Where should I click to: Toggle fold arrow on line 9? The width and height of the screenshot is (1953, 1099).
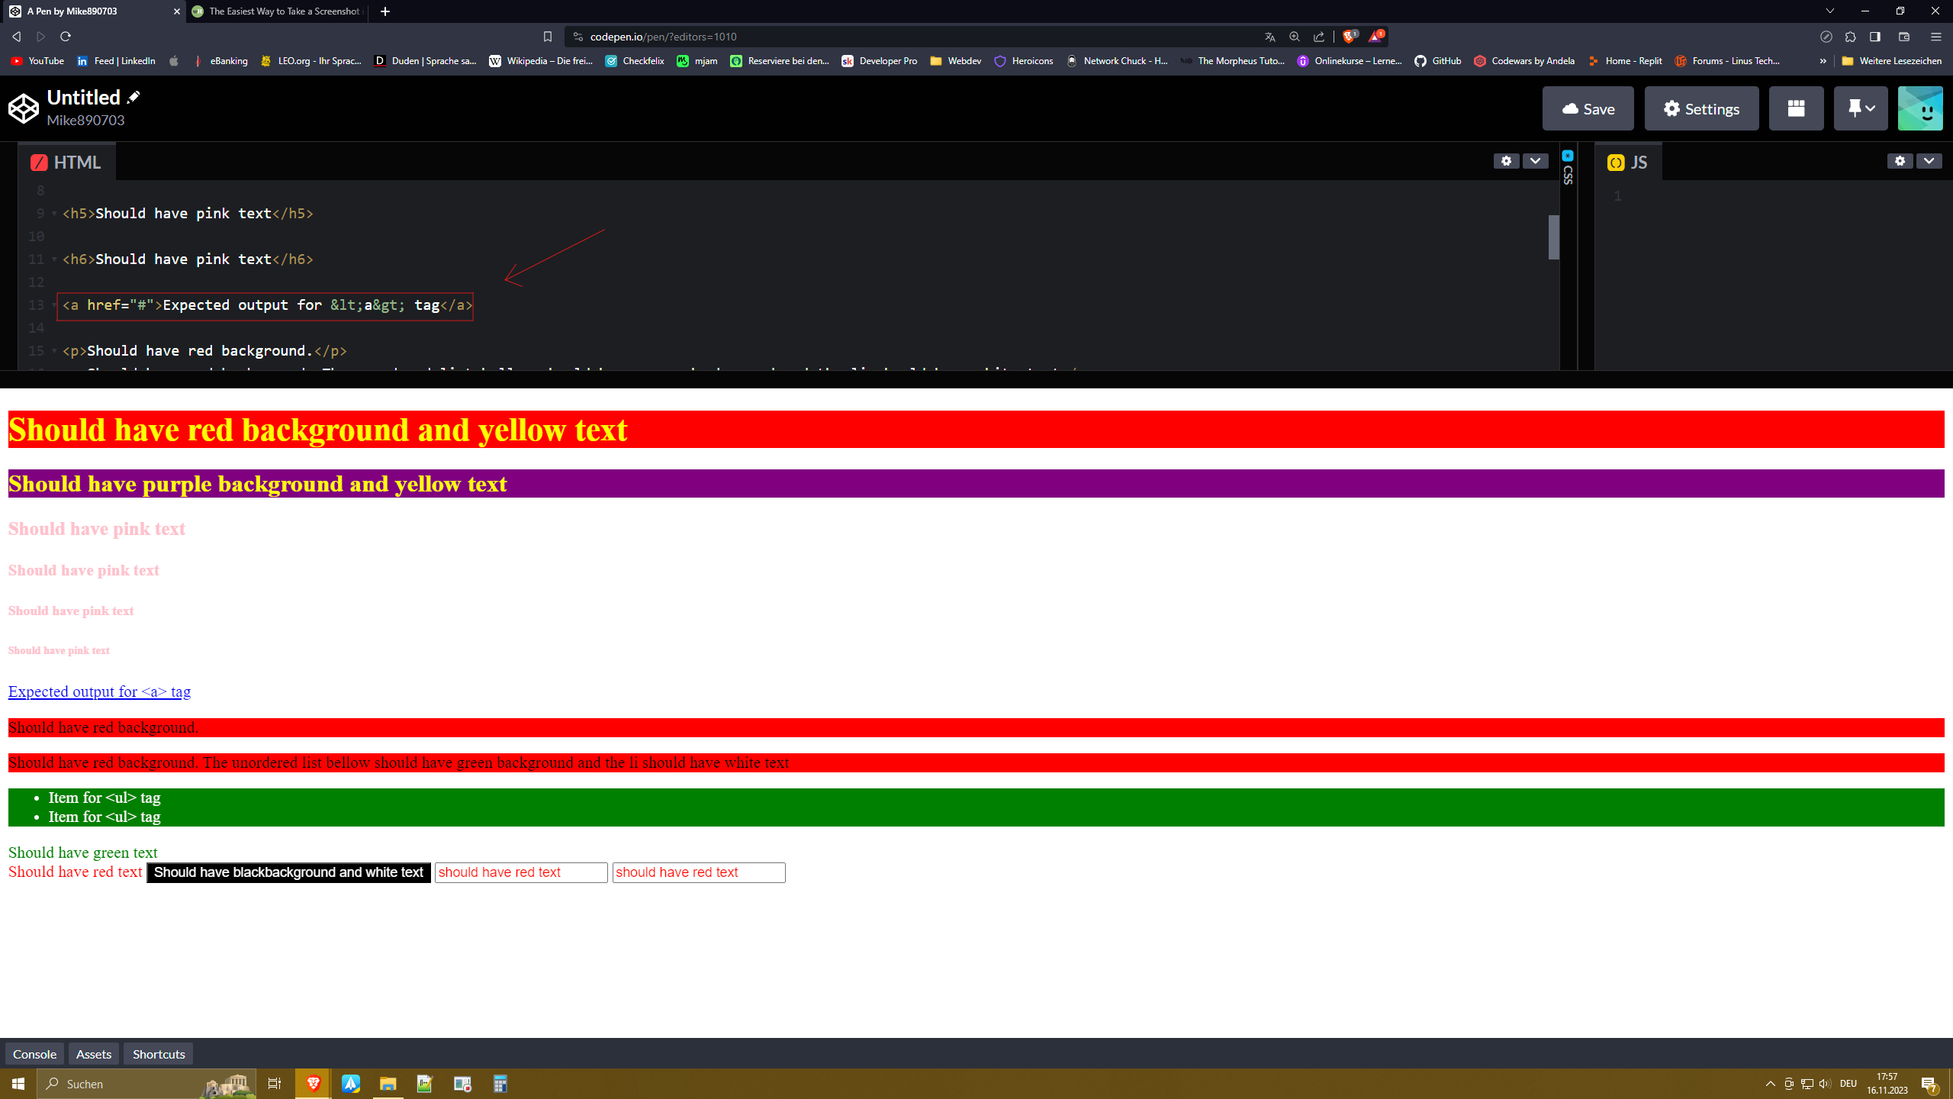(54, 214)
